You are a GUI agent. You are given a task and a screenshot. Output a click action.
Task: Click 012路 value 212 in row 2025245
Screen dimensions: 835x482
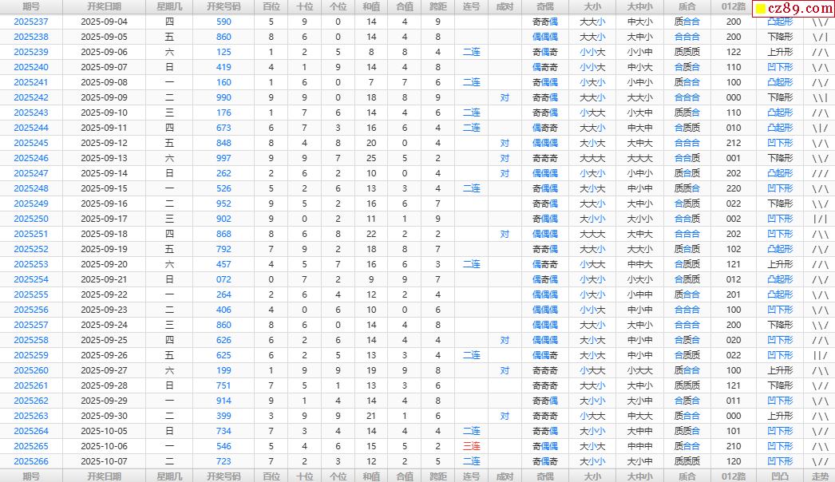(x=734, y=143)
